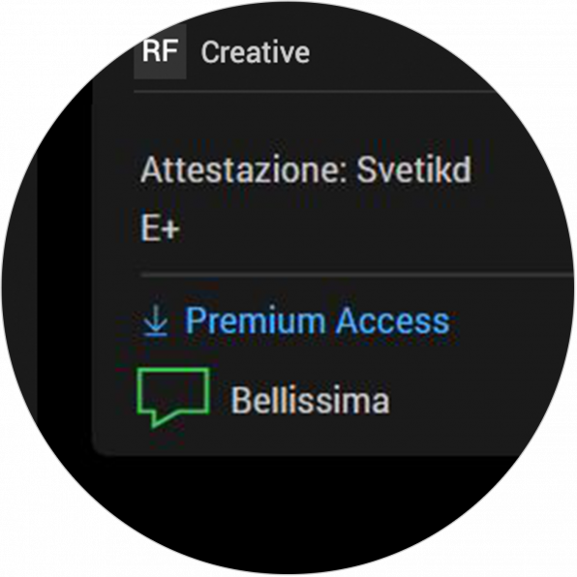The width and height of the screenshot is (577, 577).
Task: Select the Bellissima comment text
Action: pyautogui.click(x=310, y=400)
